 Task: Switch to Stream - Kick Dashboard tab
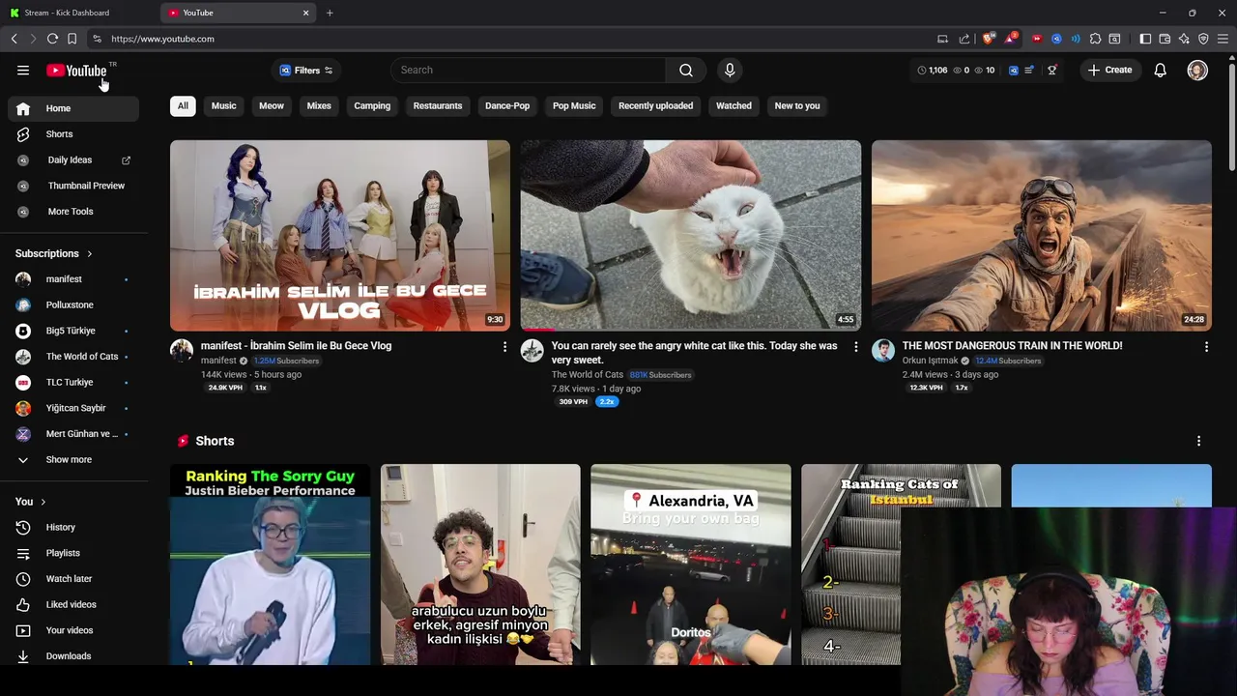click(x=79, y=13)
